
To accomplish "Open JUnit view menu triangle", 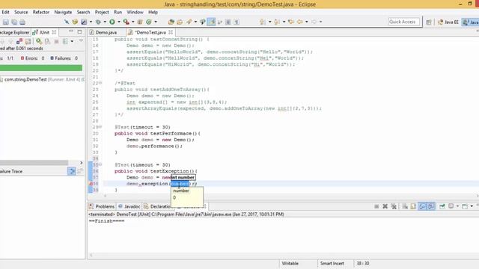I will pyautogui.click(x=81, y=41).
